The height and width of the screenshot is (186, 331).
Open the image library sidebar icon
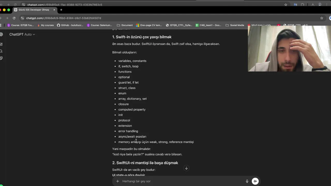1,58
